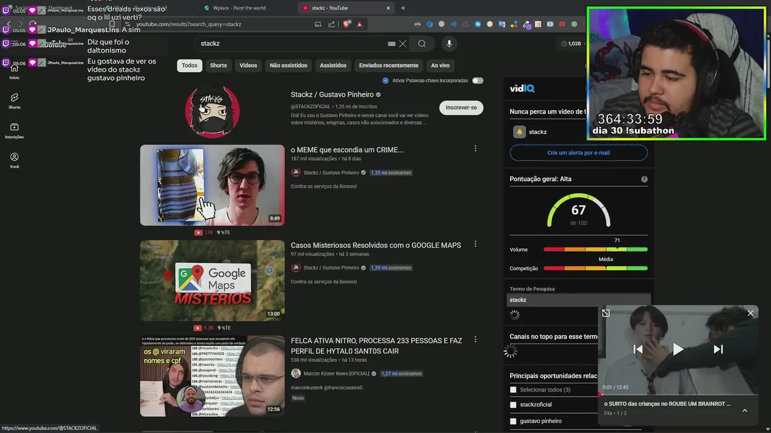The height and width of the screenshot is (433, 771).
Task: Open the FELCA ATIVA NITRO video title
Action: click(376, 346)
